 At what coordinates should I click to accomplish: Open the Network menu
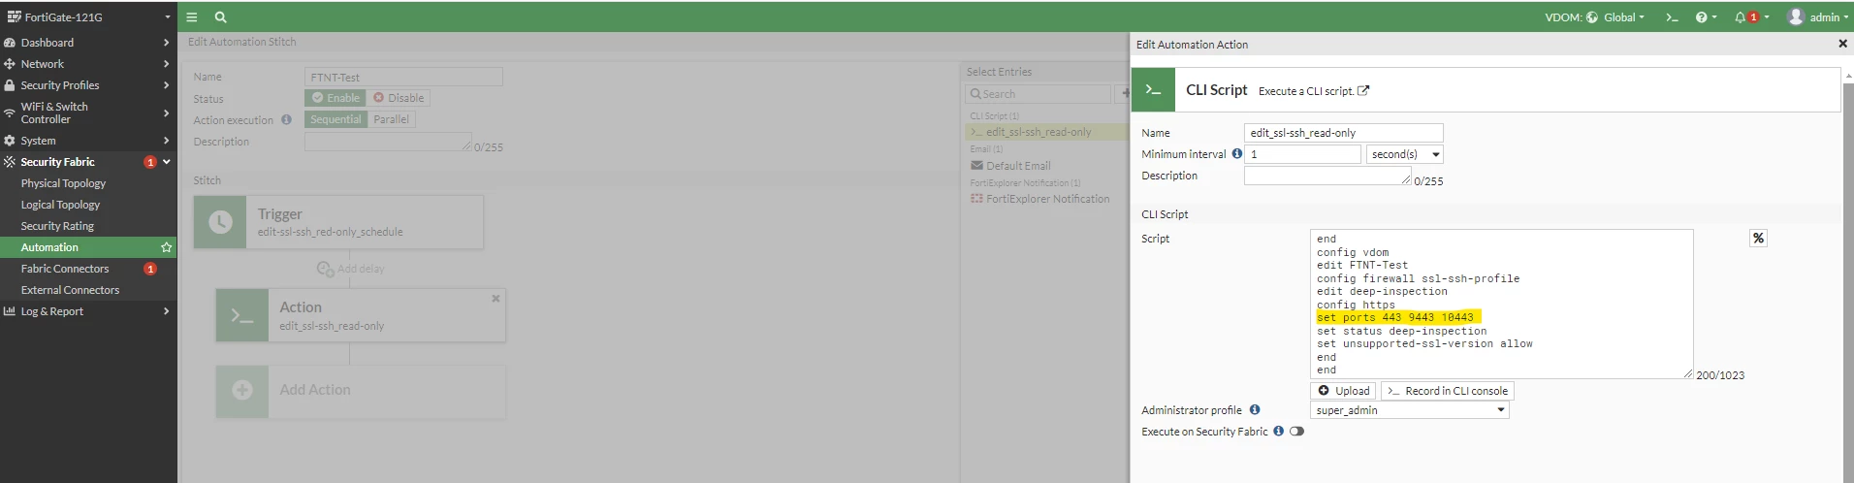pyautogui.click(x=88, y=64)
